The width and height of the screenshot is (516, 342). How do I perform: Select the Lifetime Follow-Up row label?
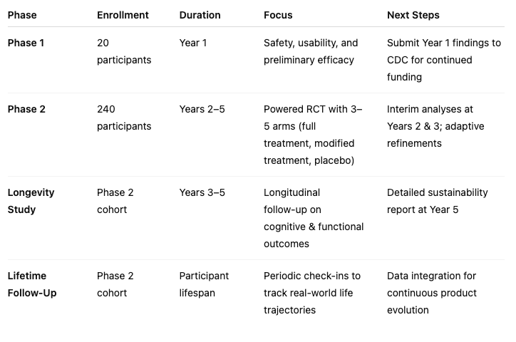pyautogui.click(x=32, y=284)
